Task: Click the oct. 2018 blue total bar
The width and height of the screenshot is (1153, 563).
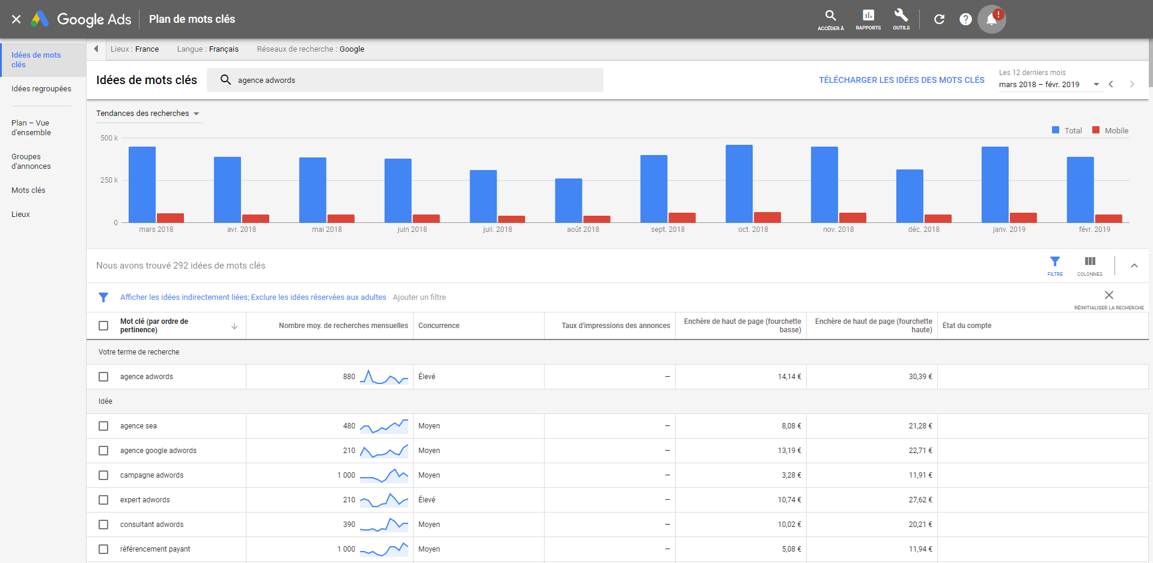Action: (739, 184)
